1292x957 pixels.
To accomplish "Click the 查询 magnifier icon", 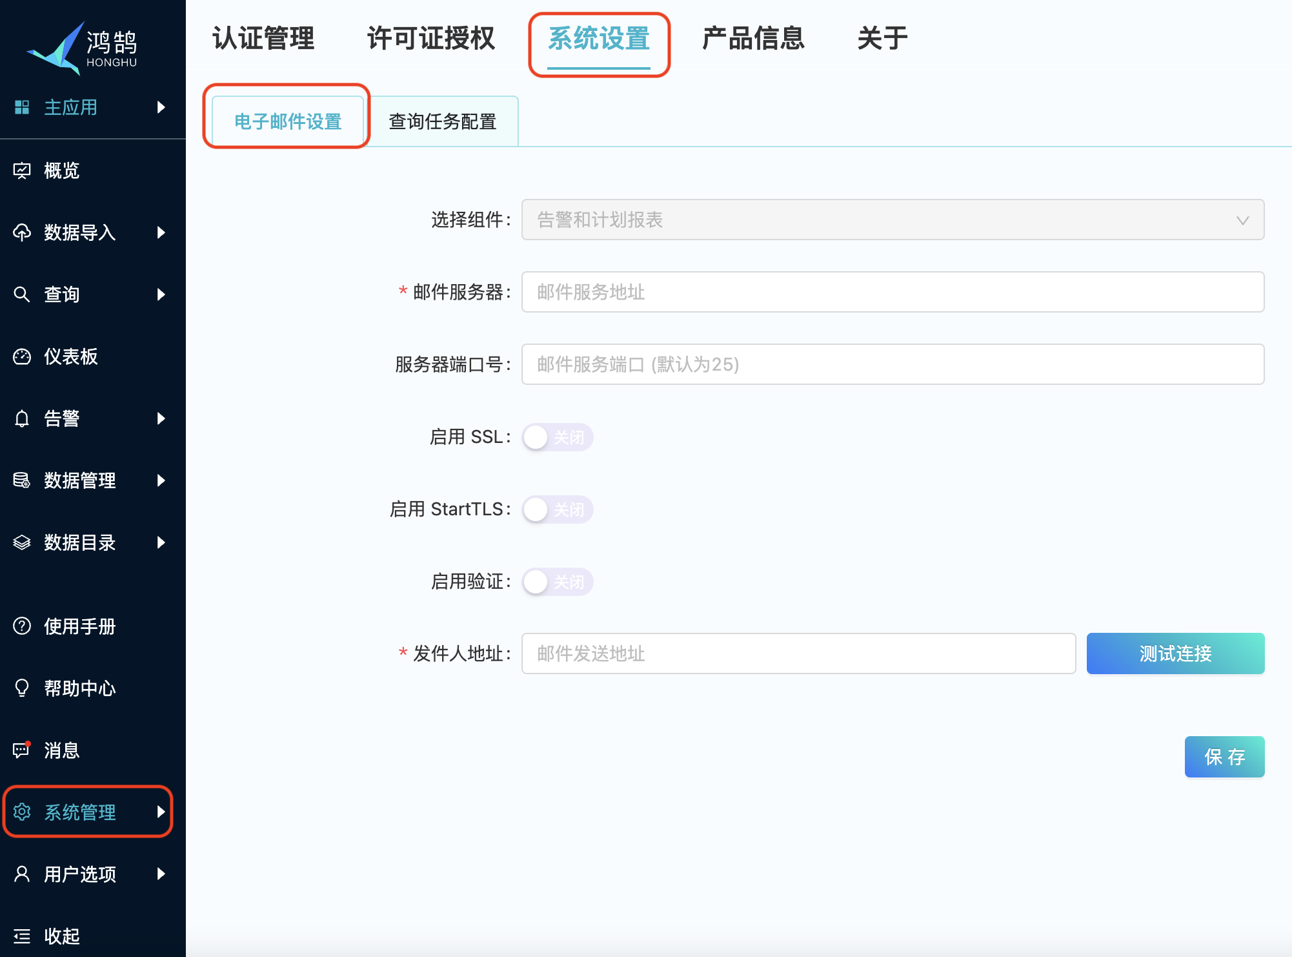I will 22,294.
